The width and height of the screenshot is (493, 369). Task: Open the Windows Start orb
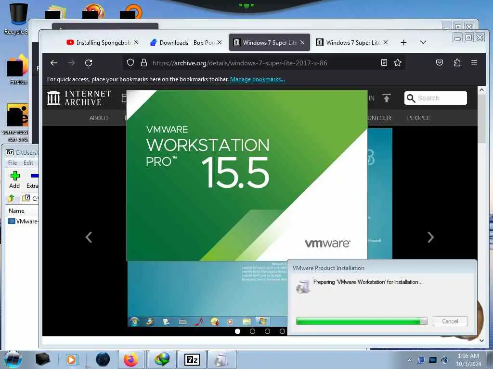coord(13,359)
